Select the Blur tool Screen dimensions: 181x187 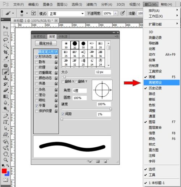5,103
